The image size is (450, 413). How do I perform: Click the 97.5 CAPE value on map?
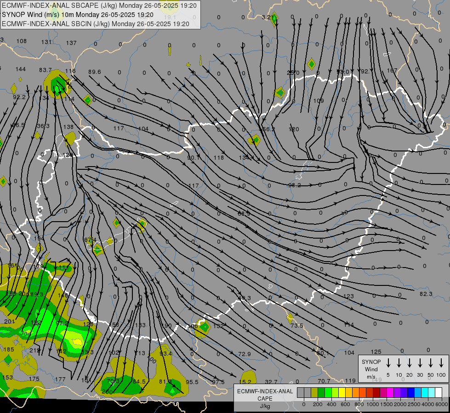click(x=218, y=382)
